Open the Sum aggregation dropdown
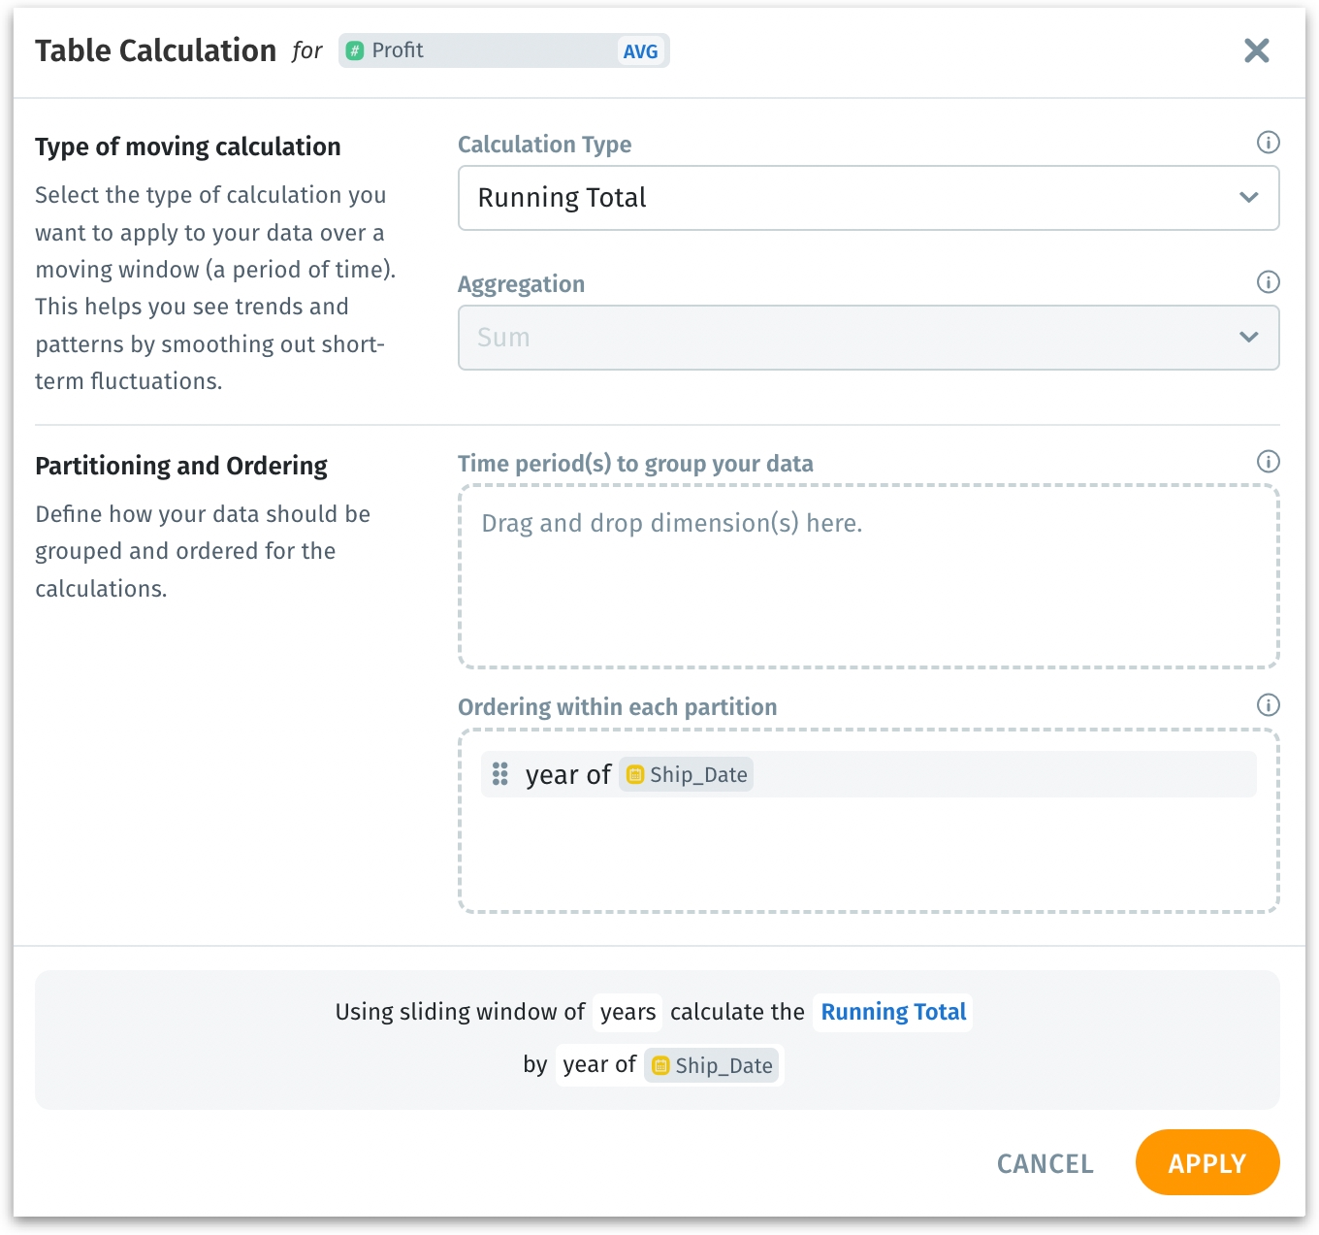Image resolution: width=1319 pixels, height=1235 pixels. [868, 338]
